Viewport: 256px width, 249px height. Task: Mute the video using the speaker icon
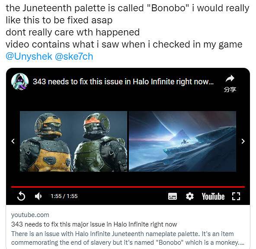pyautogui.click(x=38, y=196)
